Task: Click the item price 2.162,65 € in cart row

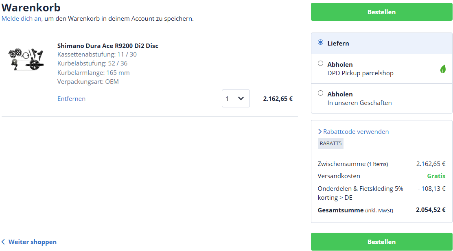Action: [x=278, y=98]
